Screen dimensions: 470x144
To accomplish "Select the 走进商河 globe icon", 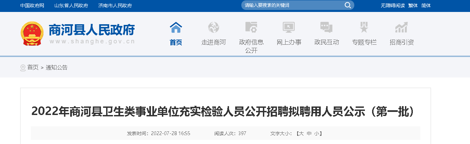I will point(214,27).
